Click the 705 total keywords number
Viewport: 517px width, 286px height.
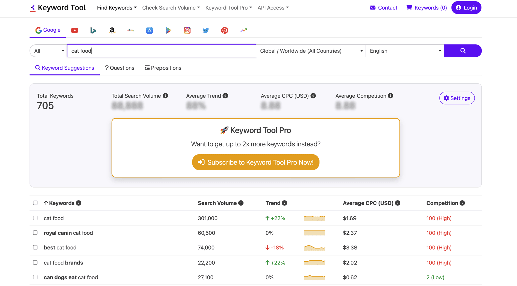pos(45,105)
